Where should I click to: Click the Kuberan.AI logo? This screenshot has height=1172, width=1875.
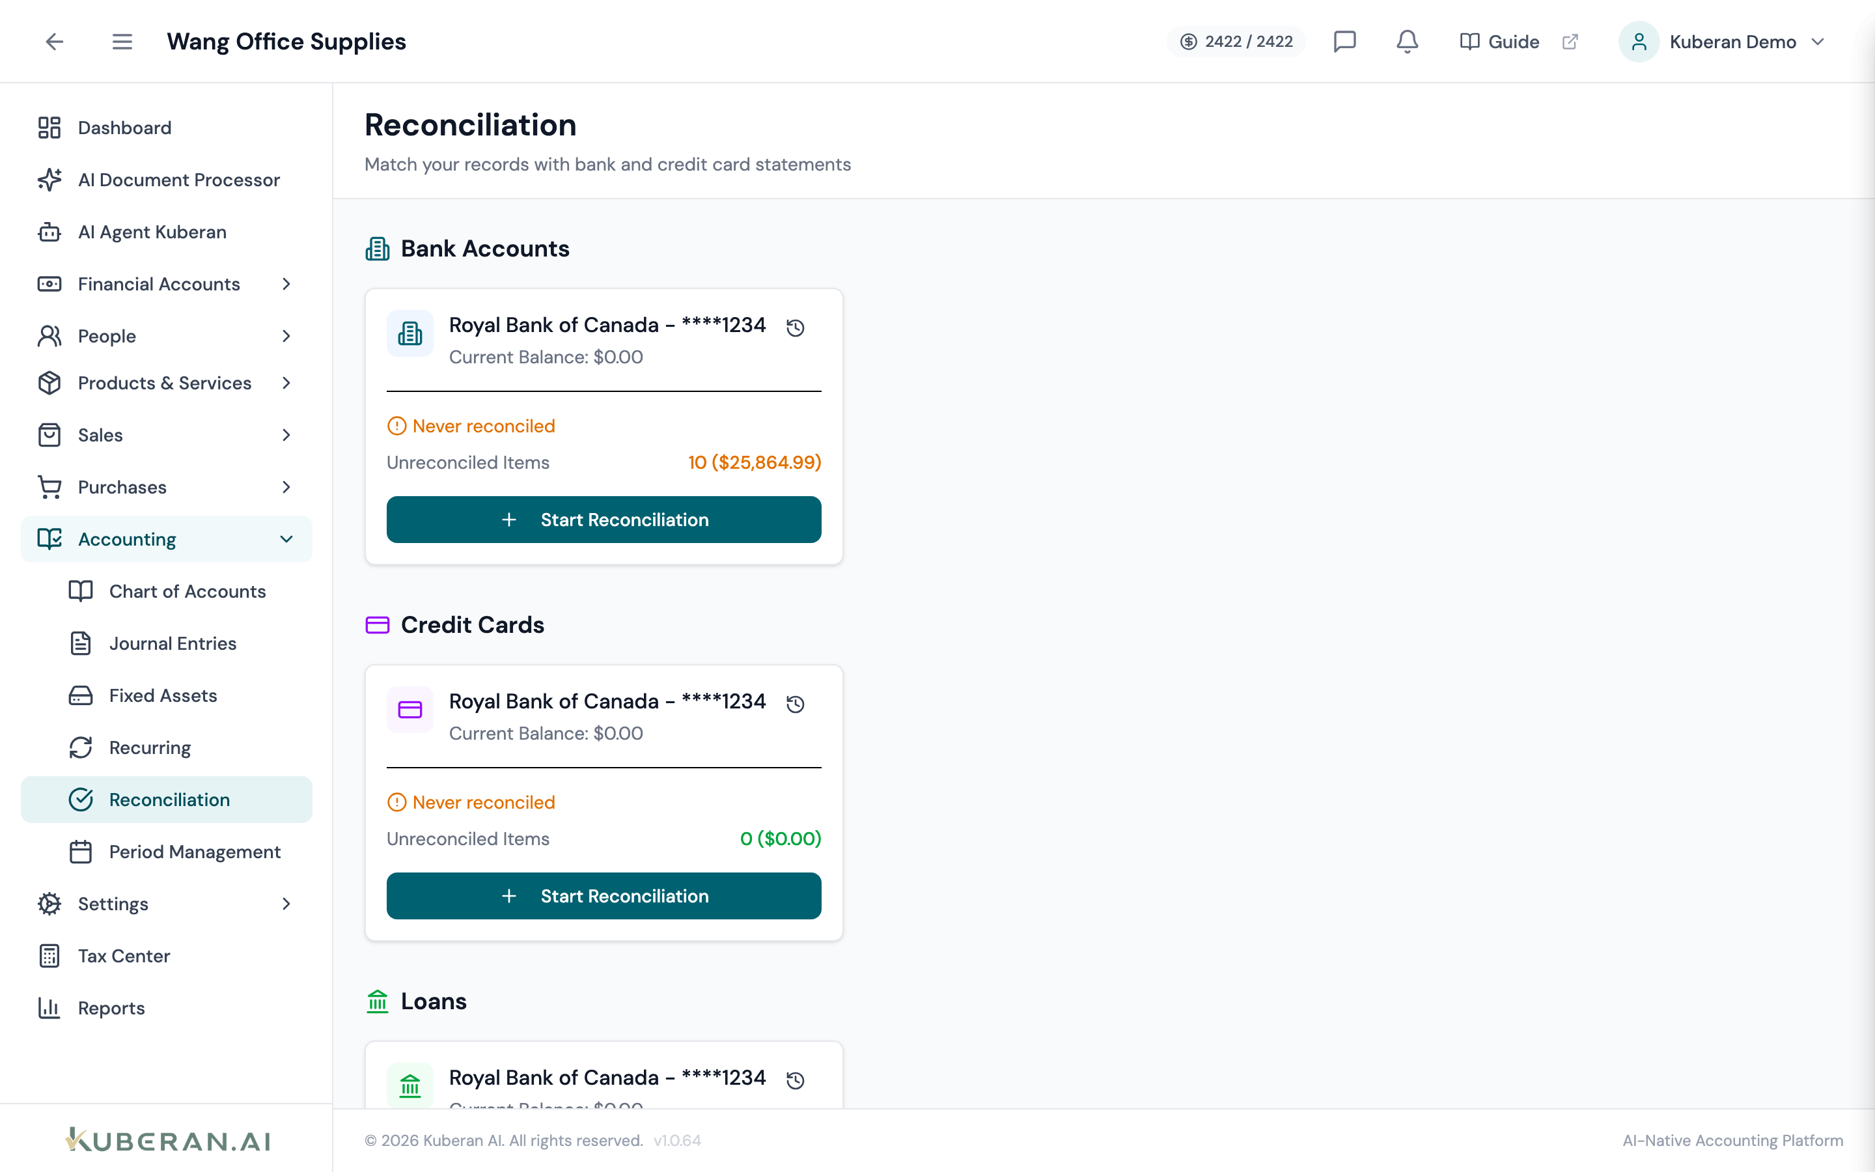click(168, 1140)
